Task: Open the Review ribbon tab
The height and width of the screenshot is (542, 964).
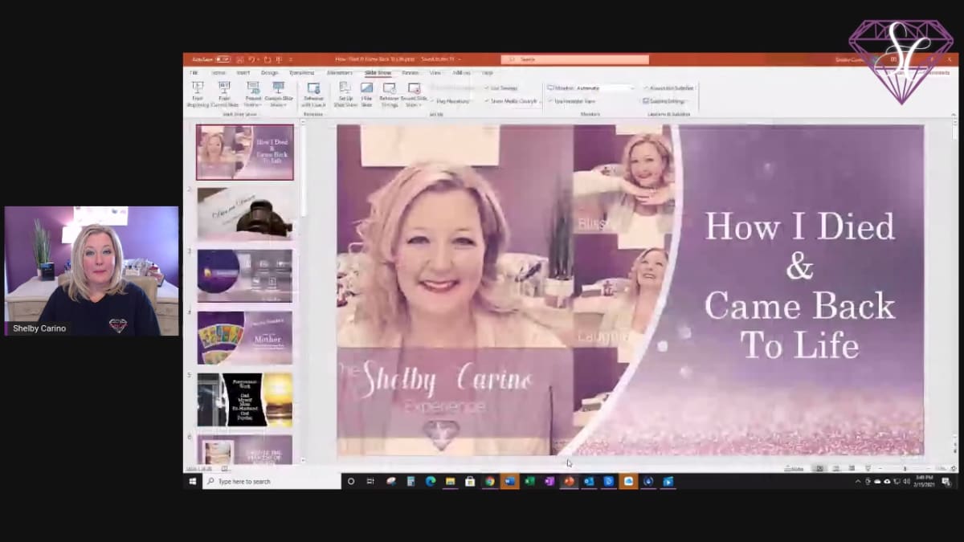Action: click(410, 72)
